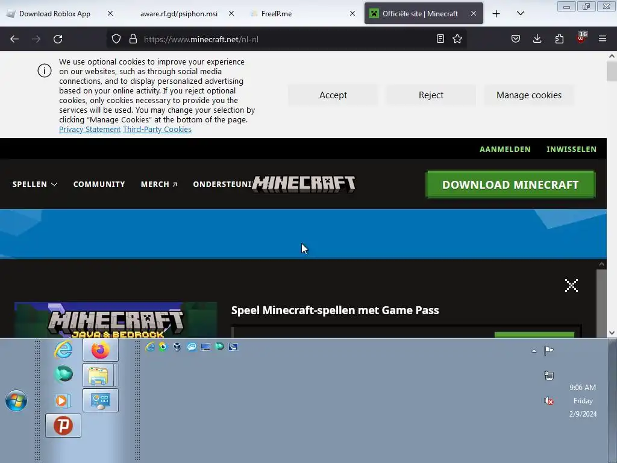Open the green bird app taskbar icon

(63, 374)
